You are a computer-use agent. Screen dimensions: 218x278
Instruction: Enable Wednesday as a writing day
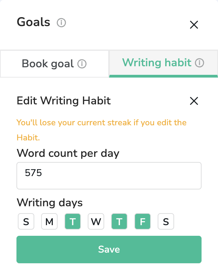[x=96, y=222]
